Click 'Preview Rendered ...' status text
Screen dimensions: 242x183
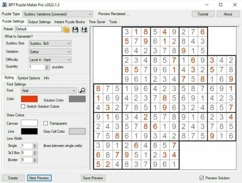[114, 14]
